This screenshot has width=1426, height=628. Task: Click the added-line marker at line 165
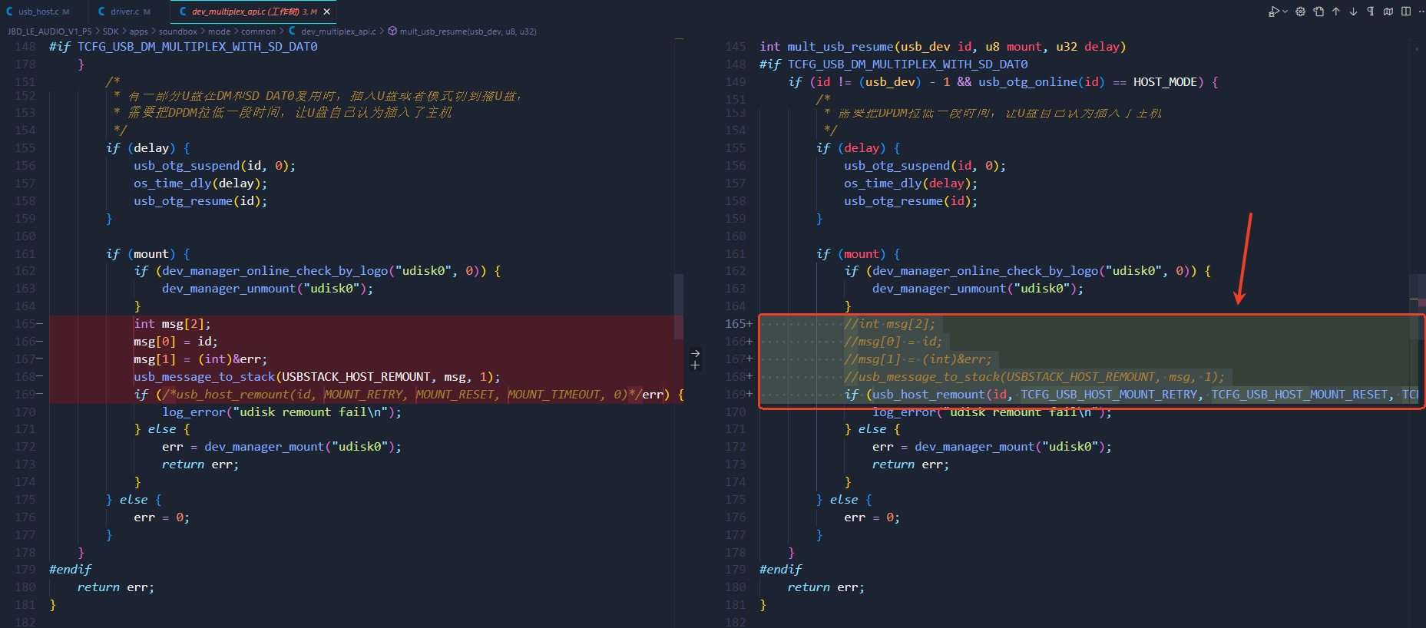(749, 324)
